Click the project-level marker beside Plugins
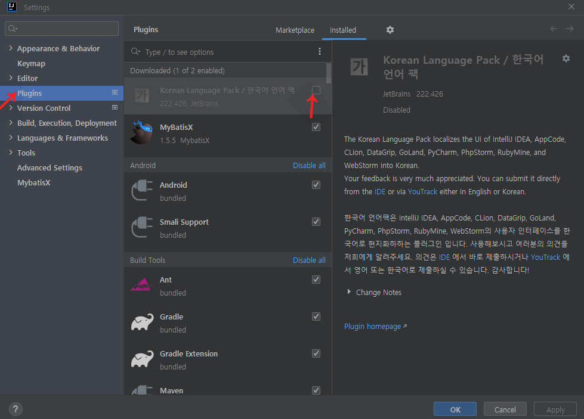This screenshot has width=584, height=419. [x=115, y=92]
